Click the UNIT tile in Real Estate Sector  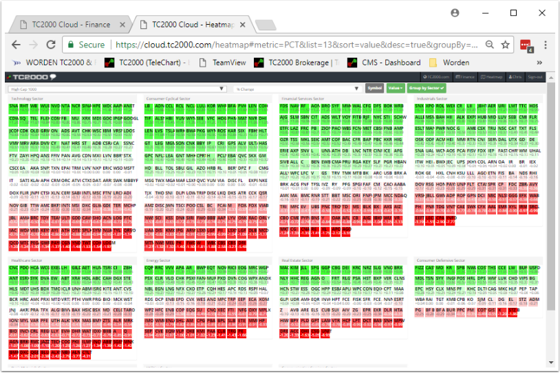coord(325,333)
